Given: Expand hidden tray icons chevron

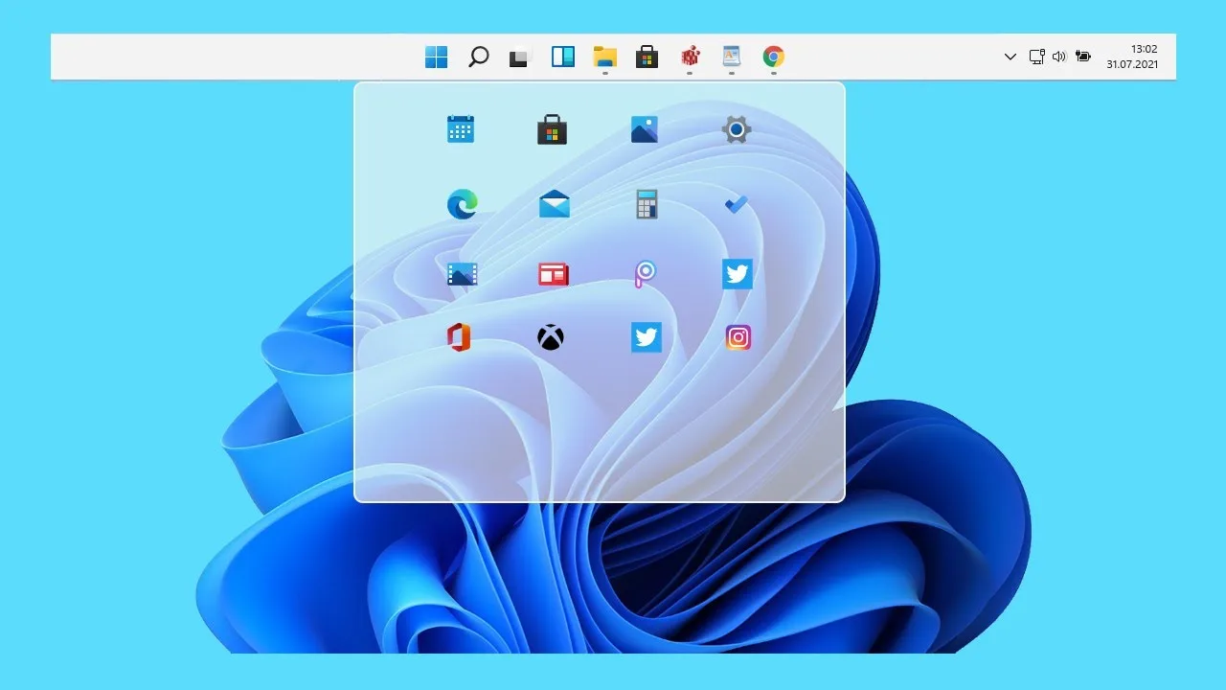Looking at the screenshot, I should (x=1010, y=57).
